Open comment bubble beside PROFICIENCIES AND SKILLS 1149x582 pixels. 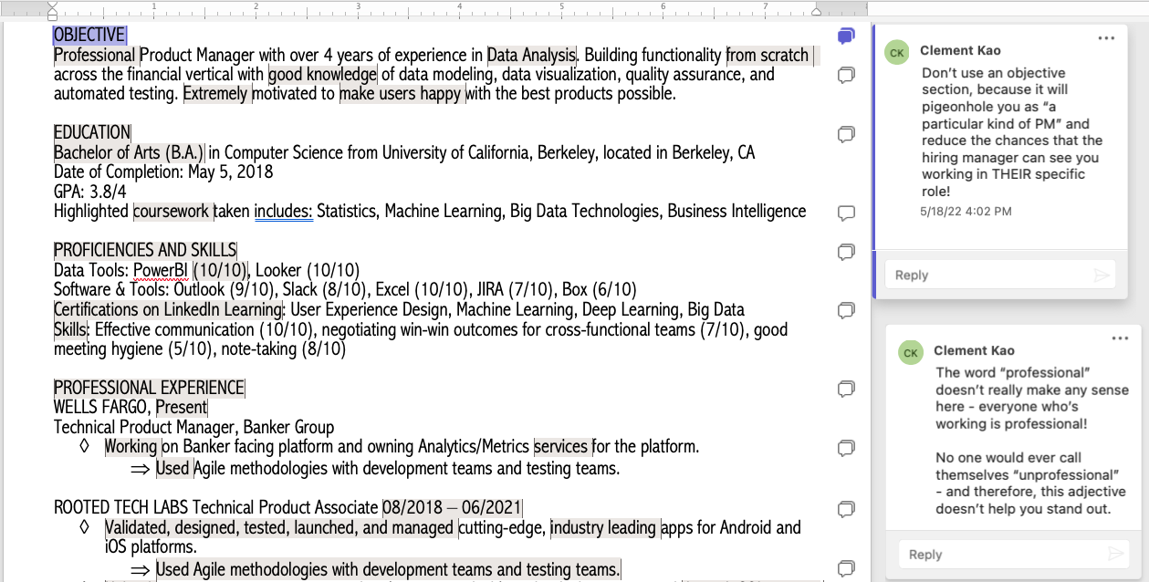coord(846,252)
